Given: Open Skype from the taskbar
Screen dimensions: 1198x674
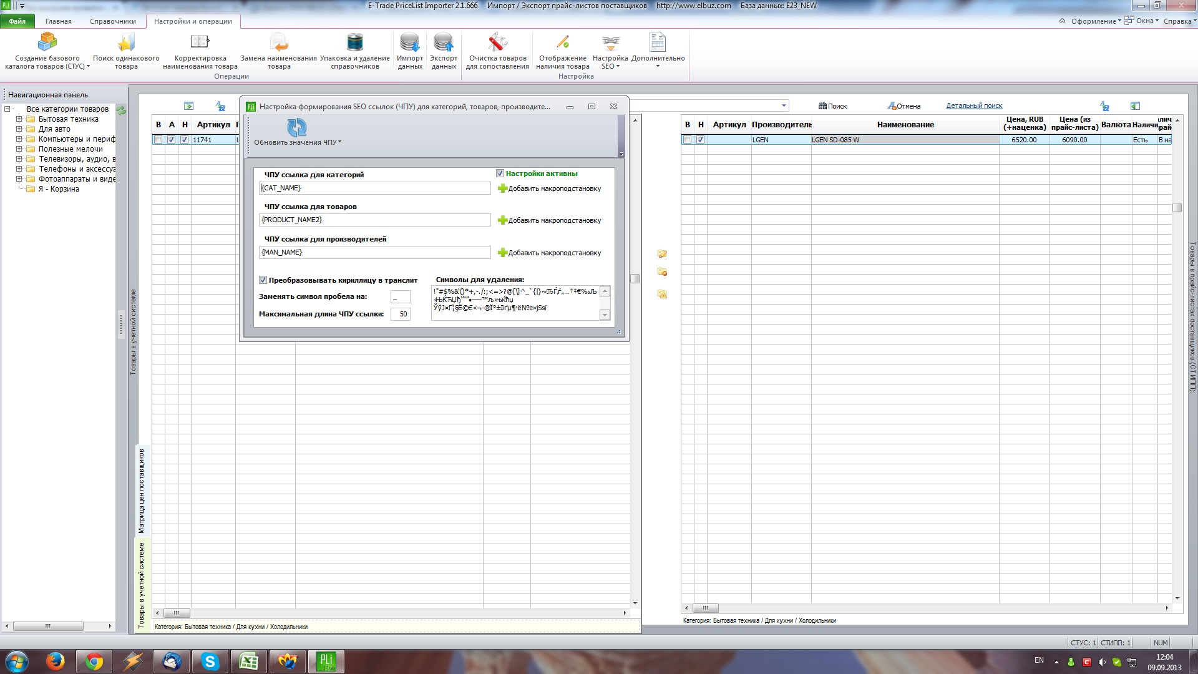Looking at the screenshot, I should [x=210, y=662].
